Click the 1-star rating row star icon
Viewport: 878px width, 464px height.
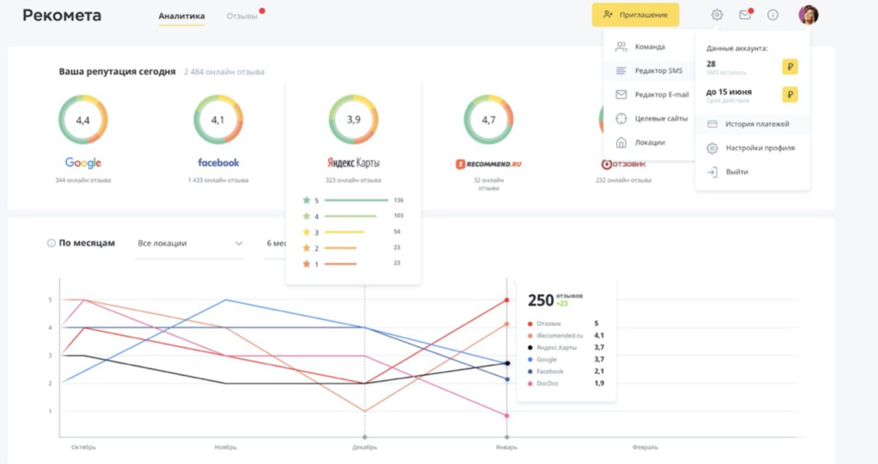[x=306, y=264]
